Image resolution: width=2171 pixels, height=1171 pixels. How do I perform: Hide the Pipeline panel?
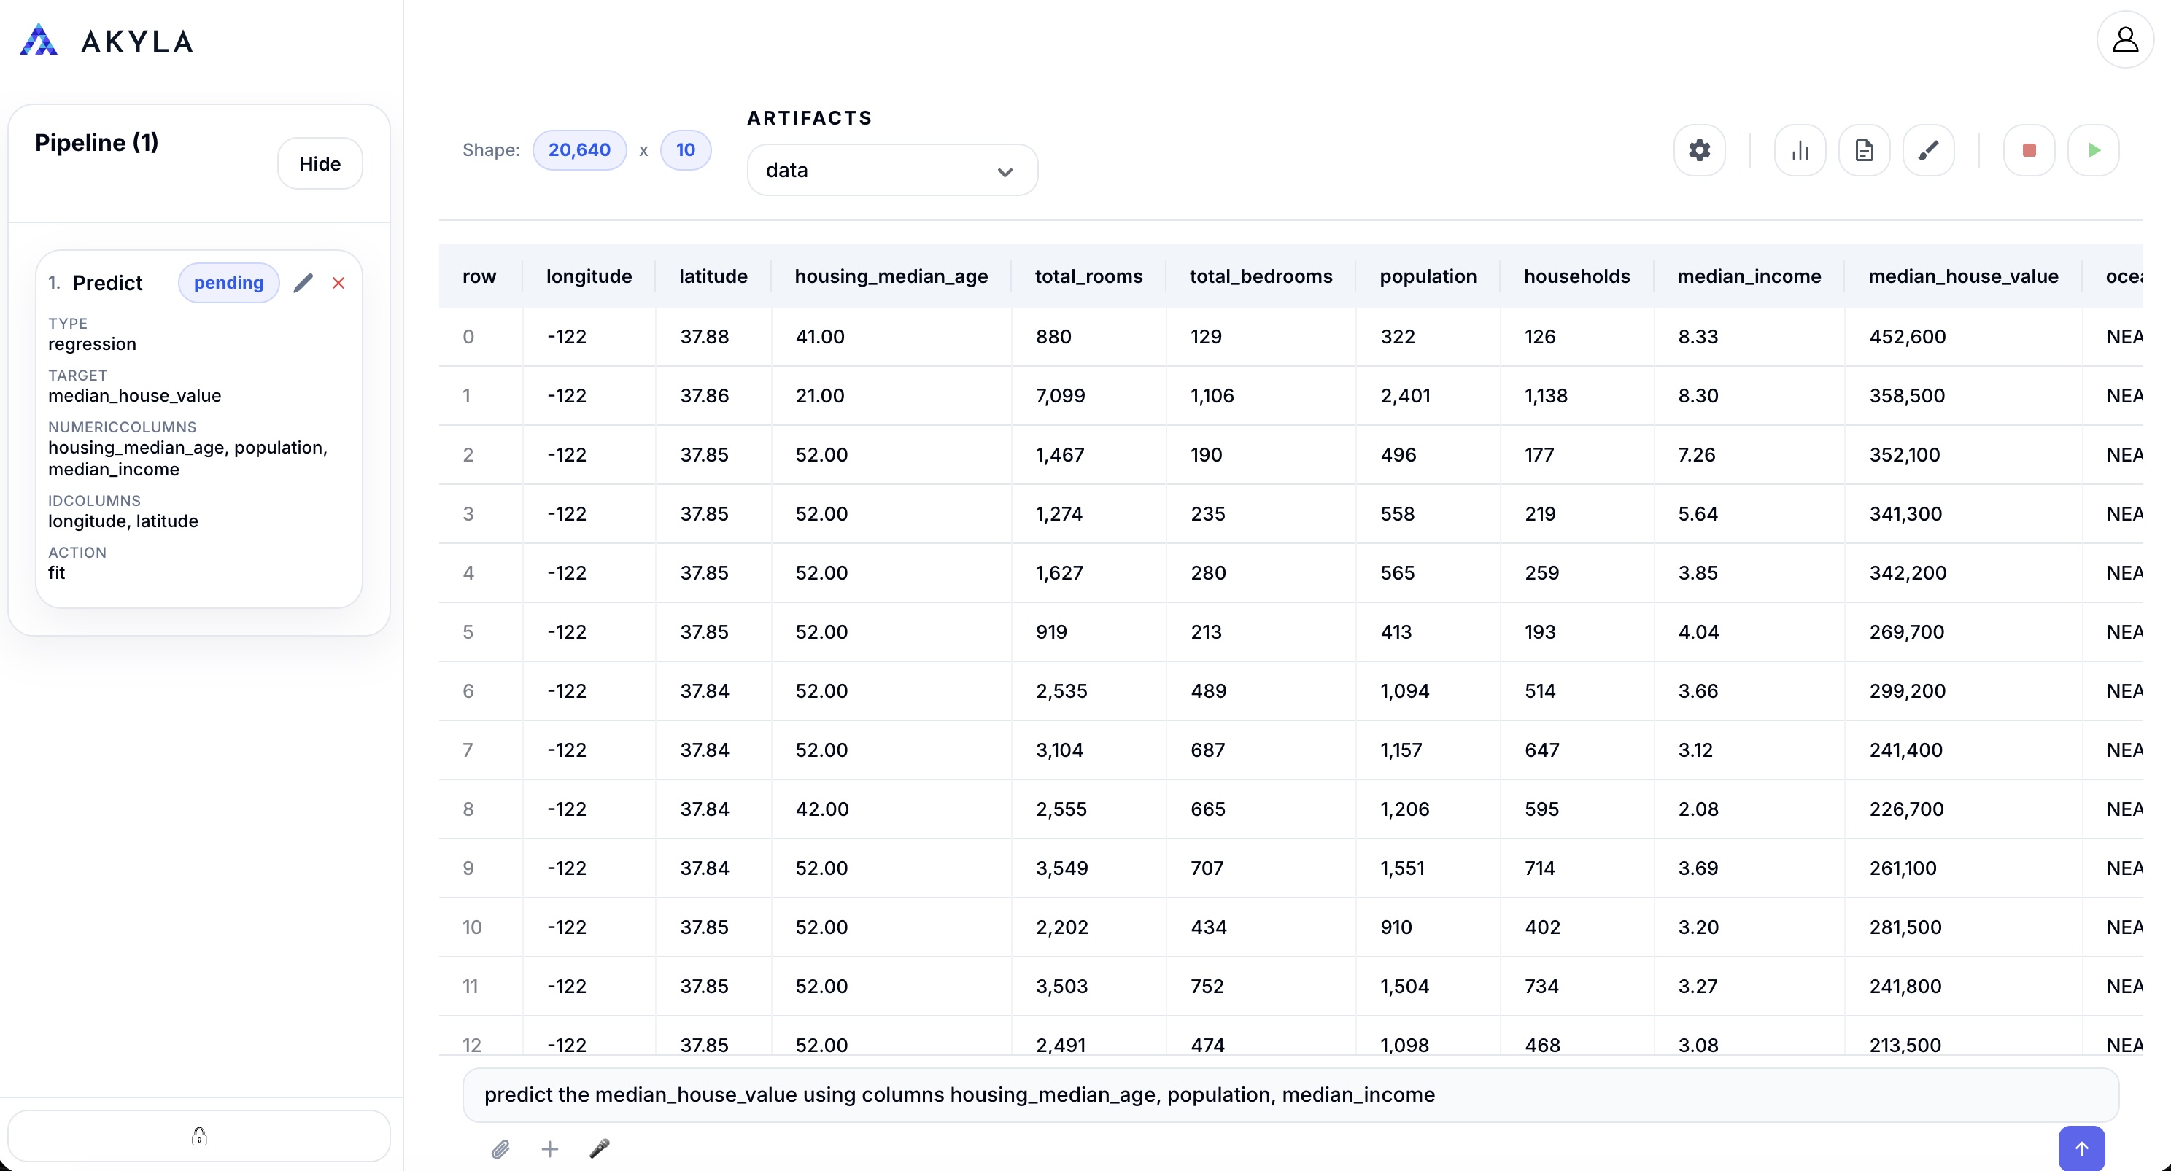(320, 163)
